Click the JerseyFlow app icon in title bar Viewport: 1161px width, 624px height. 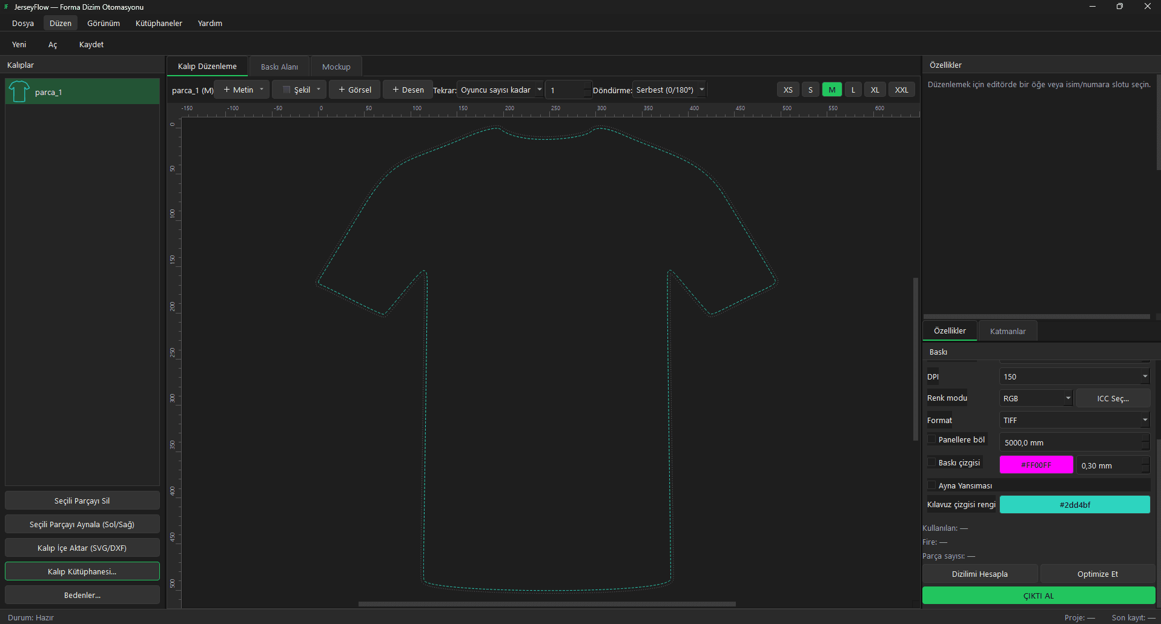point(6,7)
